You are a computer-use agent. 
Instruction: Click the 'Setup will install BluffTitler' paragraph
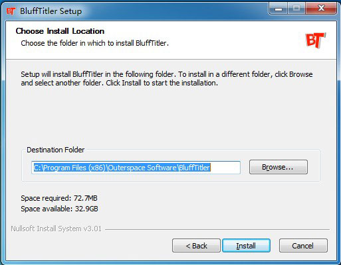pos(167,79)
